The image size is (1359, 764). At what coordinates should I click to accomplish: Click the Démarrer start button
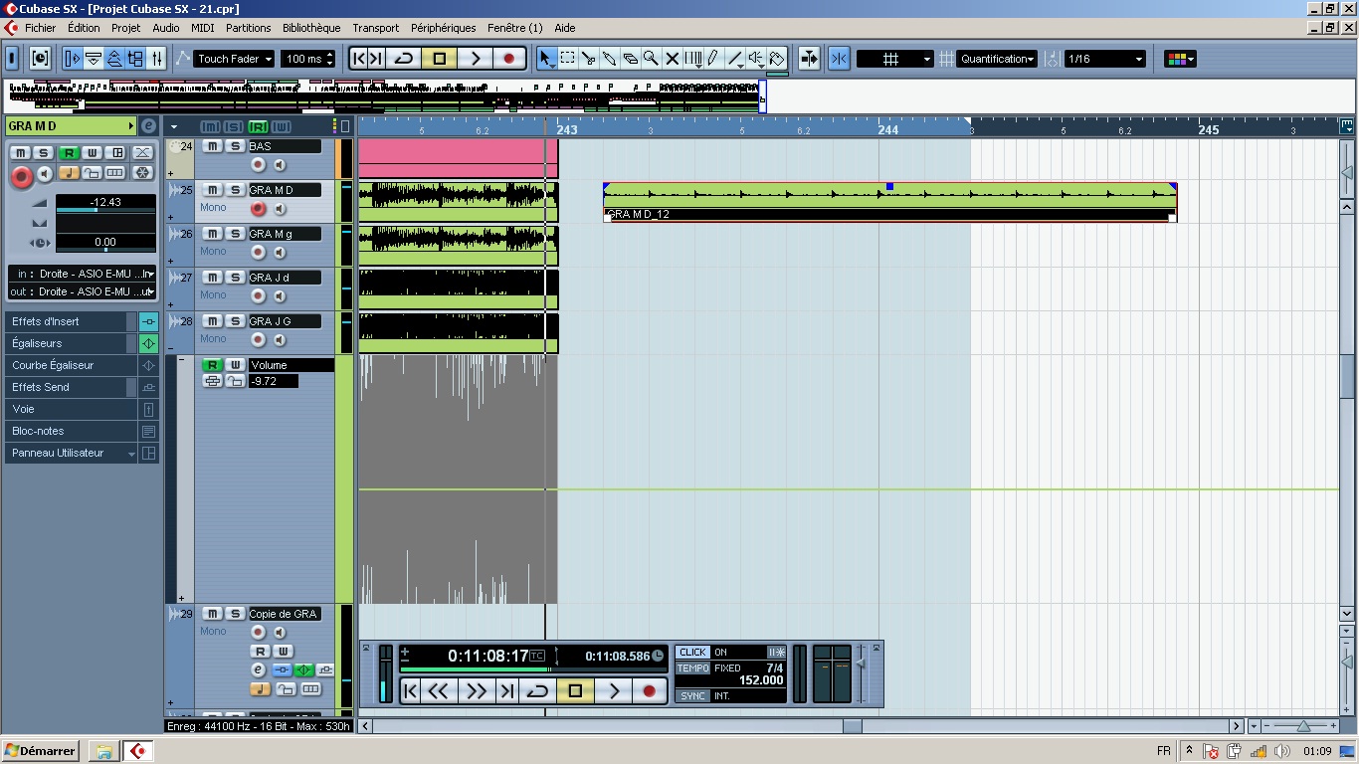[40, 751]
